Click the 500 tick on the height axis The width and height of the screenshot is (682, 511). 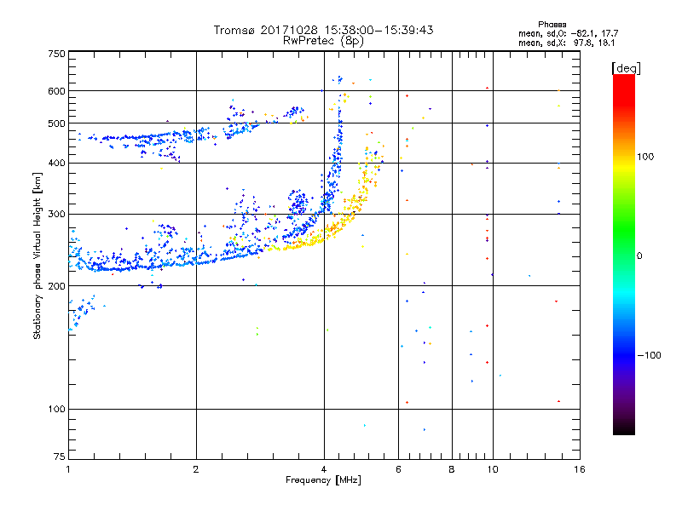[x=57, y=123]
